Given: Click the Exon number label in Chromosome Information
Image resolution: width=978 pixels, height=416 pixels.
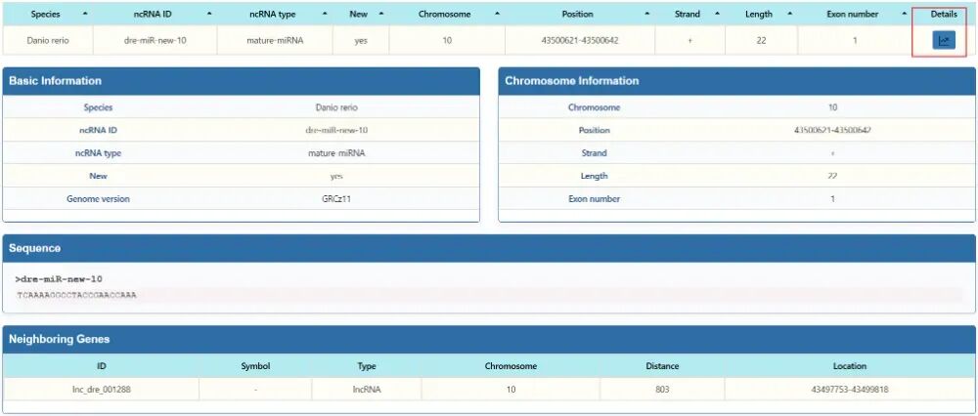Looking at the screenshot, I should pyautogui.click(x=594, y=199).
